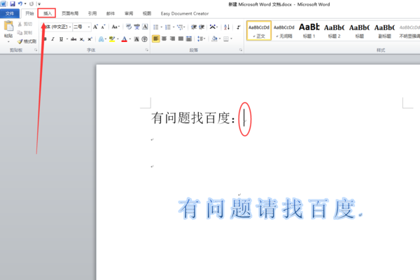420x280 pixels.
Task: Activate the Format Painter brush
Action: coord(20,41)
